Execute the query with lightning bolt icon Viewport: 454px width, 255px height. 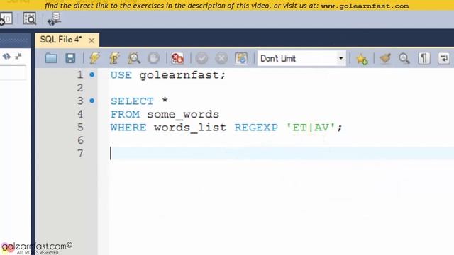click(x=94, y=58)
